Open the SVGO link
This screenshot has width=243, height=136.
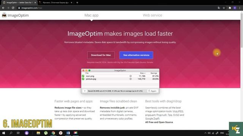point(176,115)
